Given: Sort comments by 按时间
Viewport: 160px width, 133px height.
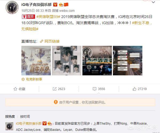Looking at the screenshot, I should 25,116.
